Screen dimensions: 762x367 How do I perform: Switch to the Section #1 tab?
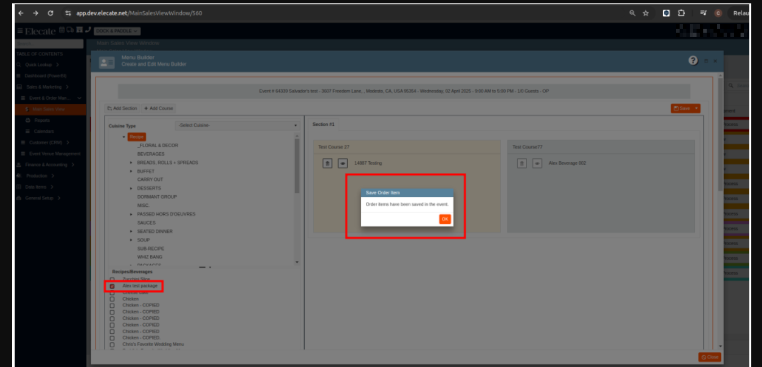323,124
